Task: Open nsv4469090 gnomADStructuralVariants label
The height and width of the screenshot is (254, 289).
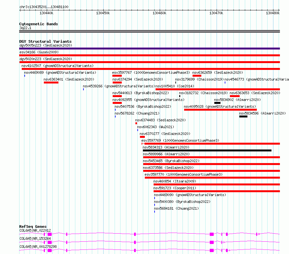Action: coord(190,195)
